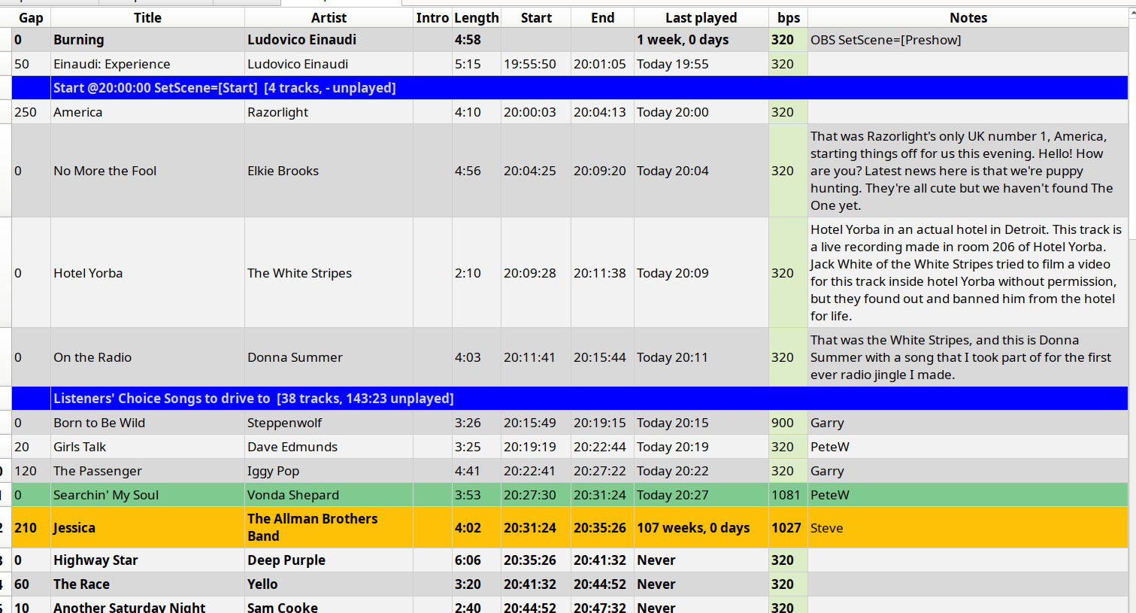Click the Gap value 120 for The Passenger
This screenshot has width=1136, height=613.
(x=26, y=471)
